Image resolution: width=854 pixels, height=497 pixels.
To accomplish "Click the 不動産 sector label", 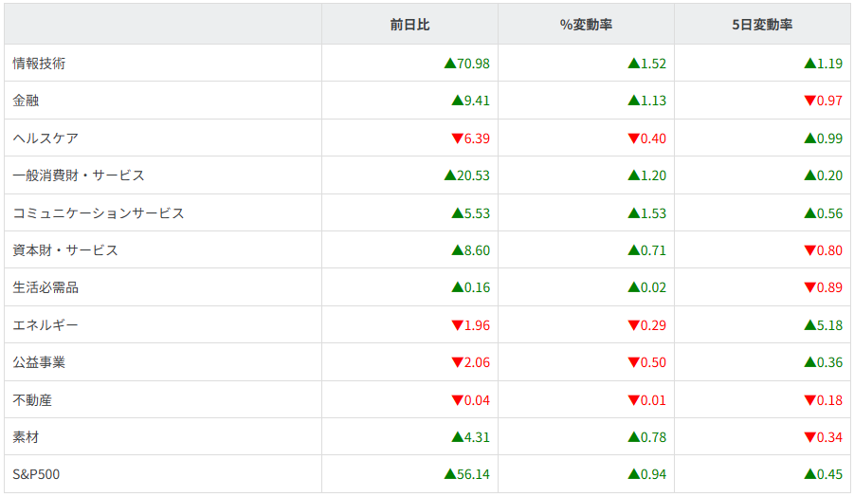I will point(32,400).
